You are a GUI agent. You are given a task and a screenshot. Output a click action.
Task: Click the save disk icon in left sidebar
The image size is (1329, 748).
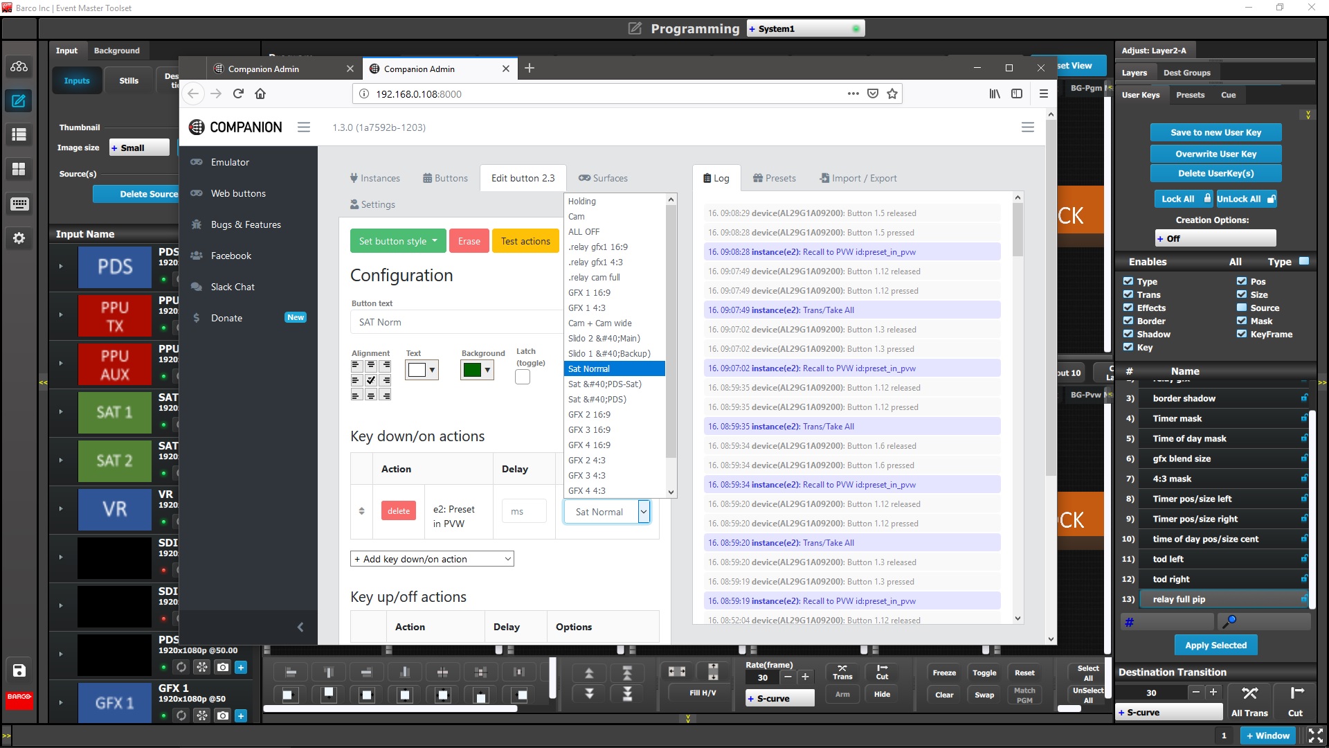(19, 670)
